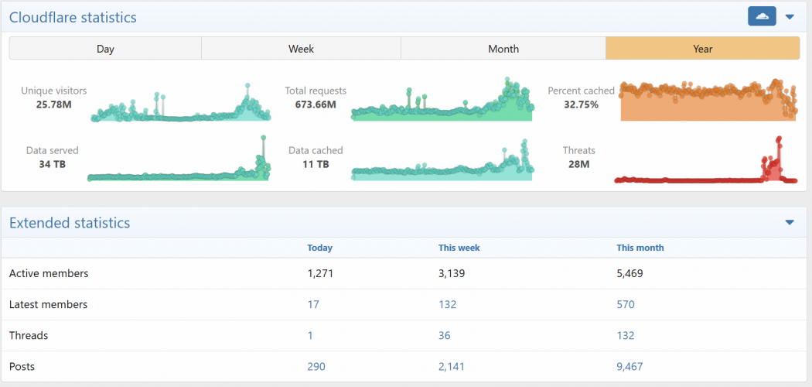
Task: Click the Latest members row label
Action: 48,304
